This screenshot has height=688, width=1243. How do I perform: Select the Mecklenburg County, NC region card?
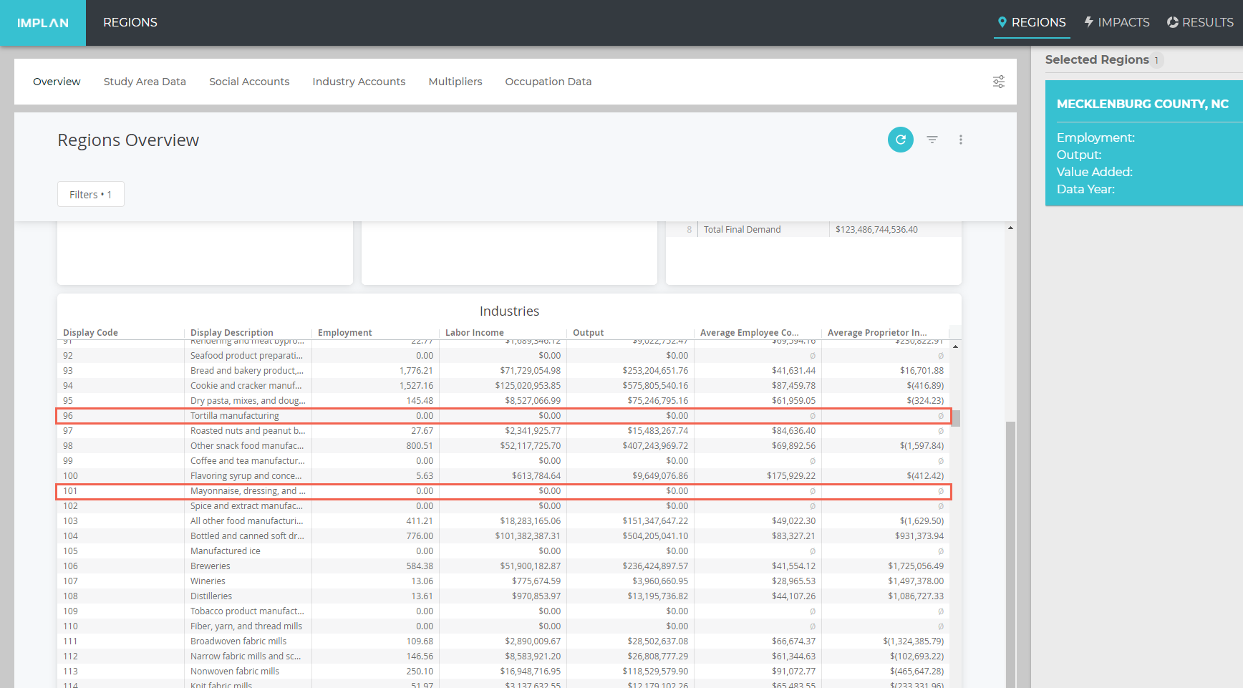[x=1144, y=143]
